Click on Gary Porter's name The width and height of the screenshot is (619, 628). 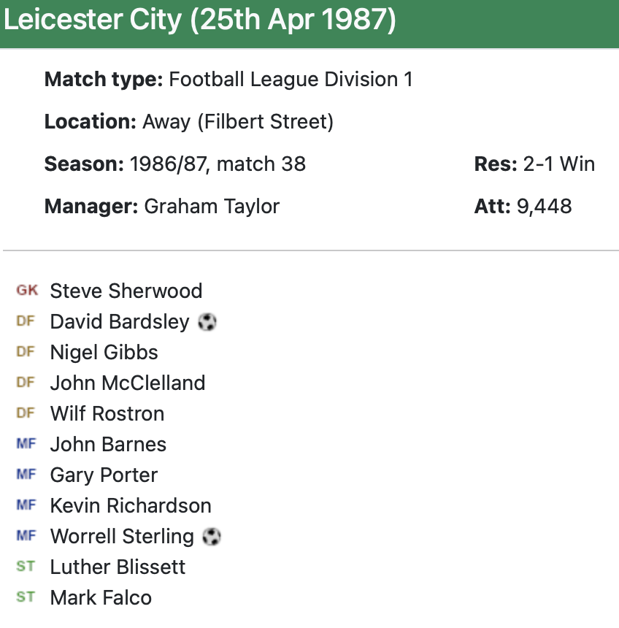104,475
